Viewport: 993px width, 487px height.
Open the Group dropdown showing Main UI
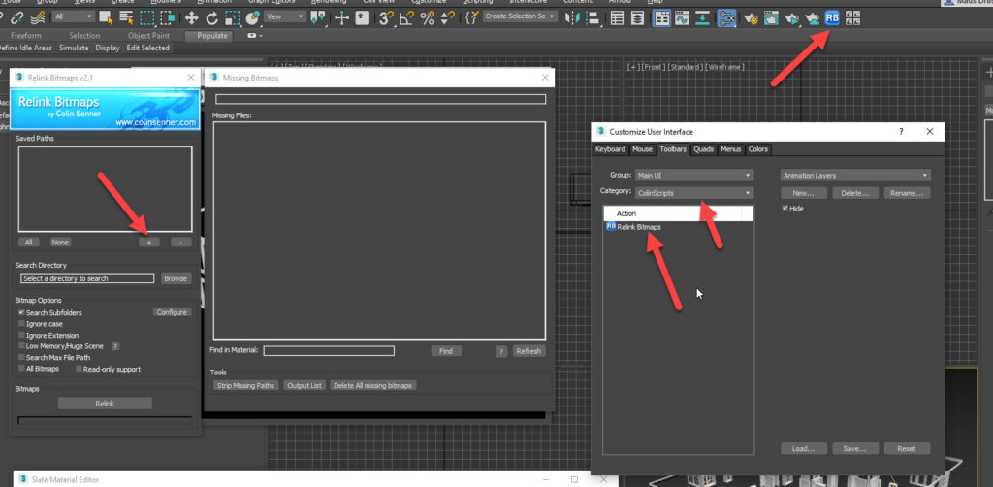694,176
